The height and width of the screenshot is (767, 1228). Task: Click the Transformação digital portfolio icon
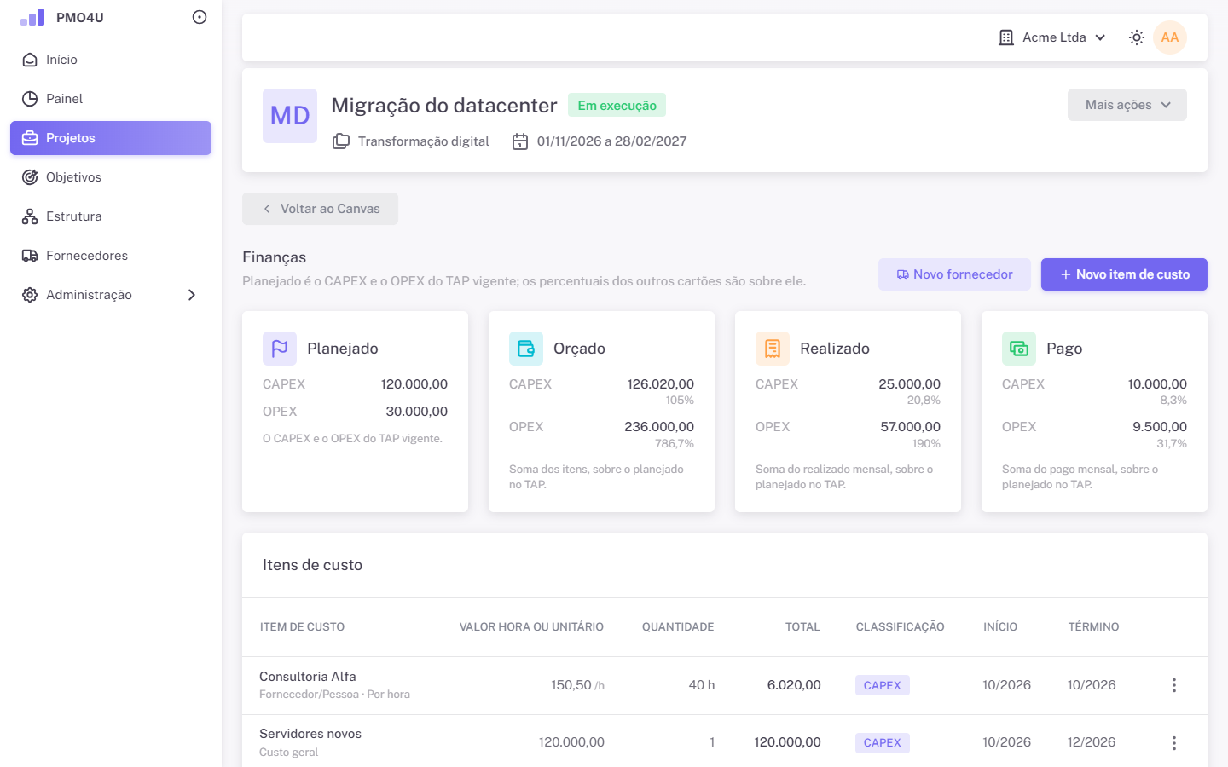click(x=341, y=141)
